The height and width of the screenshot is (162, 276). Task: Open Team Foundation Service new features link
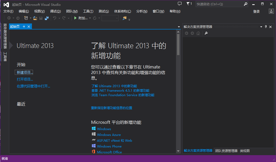(123, 95)
